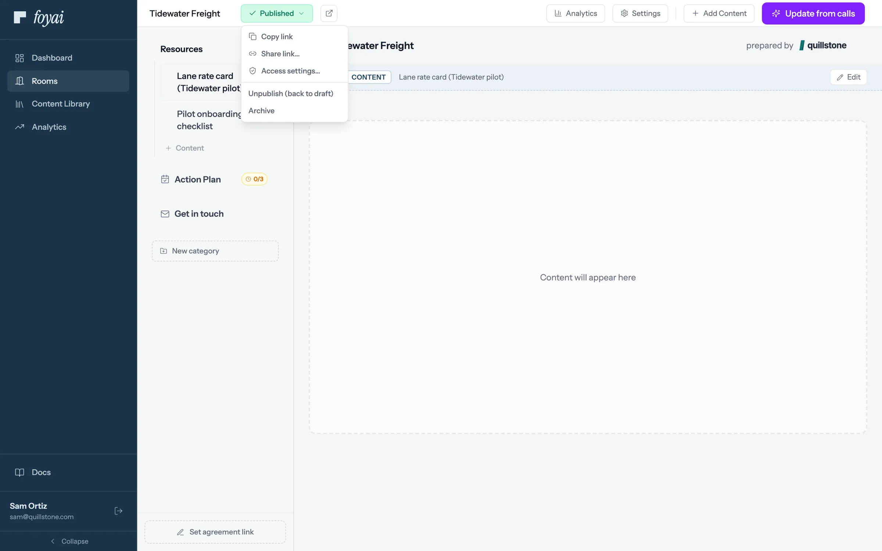
Task: Click the Tidewater Freight room title
Action: tap(185, 13)
